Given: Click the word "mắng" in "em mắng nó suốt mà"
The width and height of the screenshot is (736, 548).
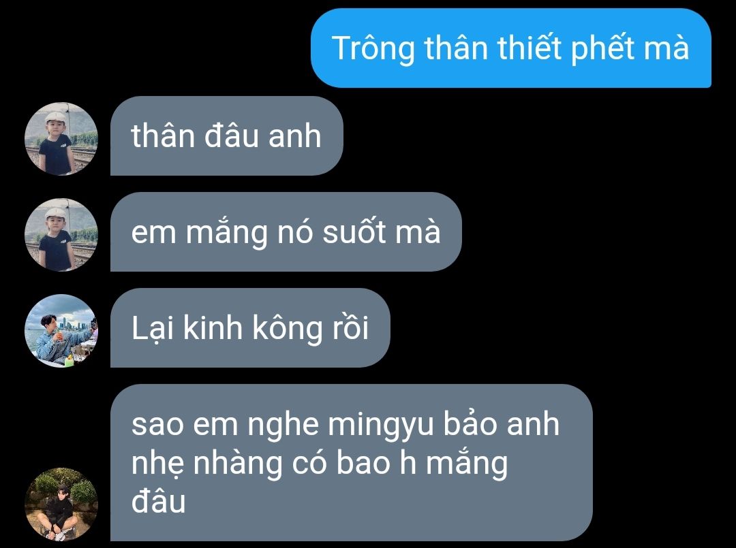Looking at the screenshot, I should coord(227,233).
